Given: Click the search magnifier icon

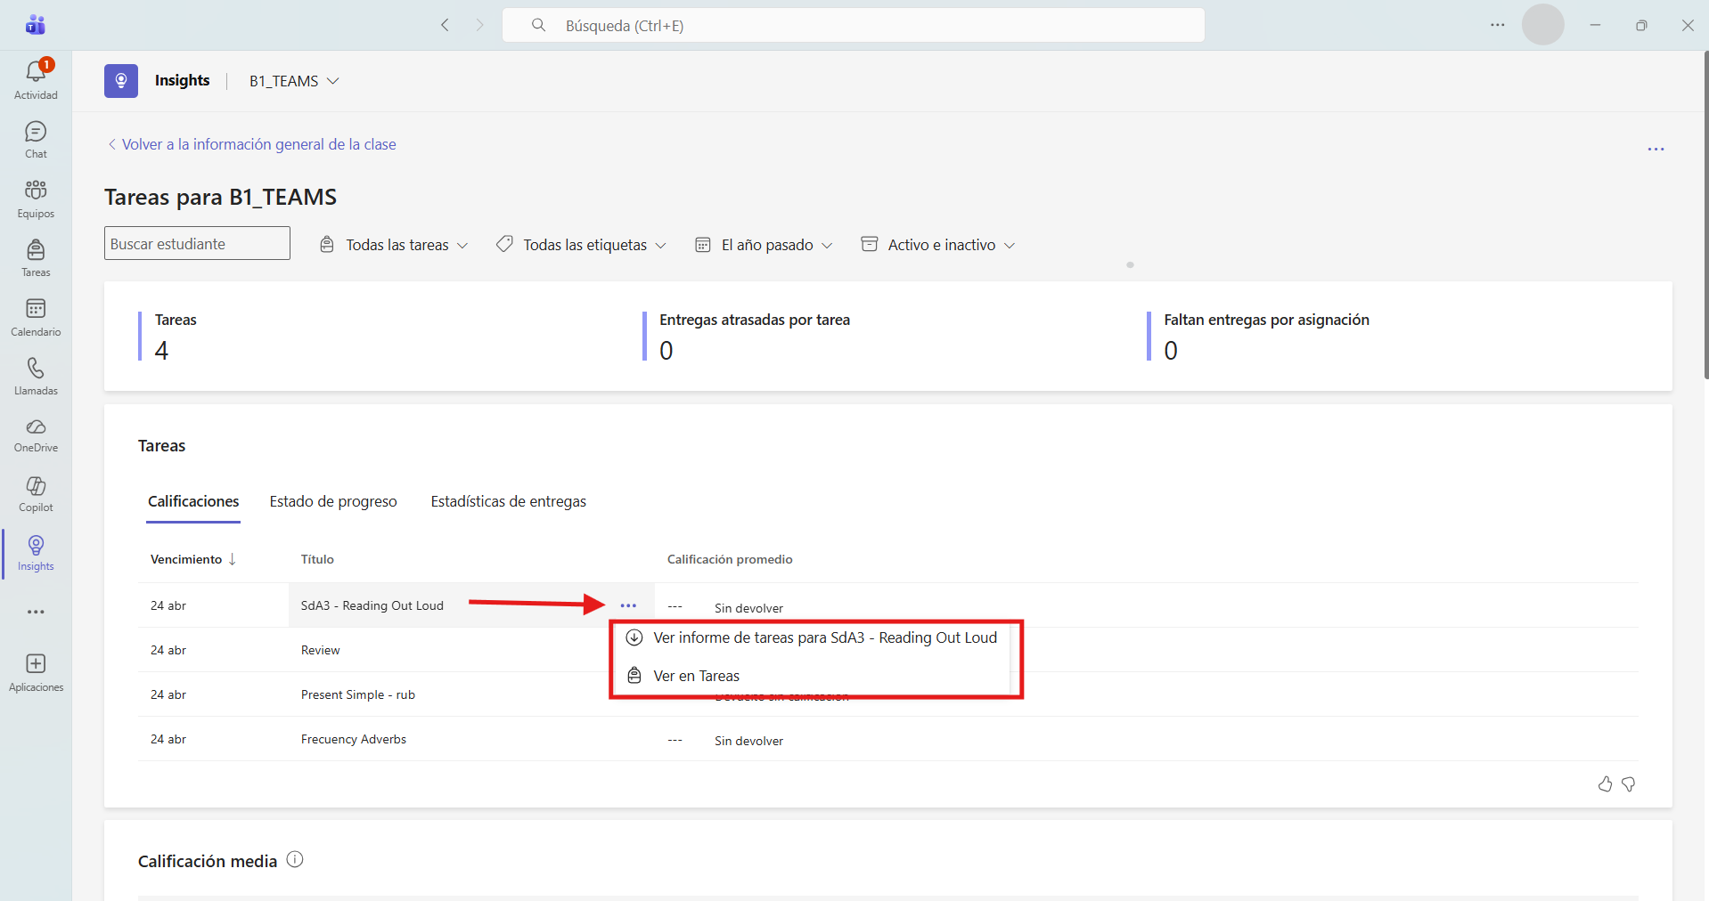Looking at the screenshot, I should (x=538, y=25).
